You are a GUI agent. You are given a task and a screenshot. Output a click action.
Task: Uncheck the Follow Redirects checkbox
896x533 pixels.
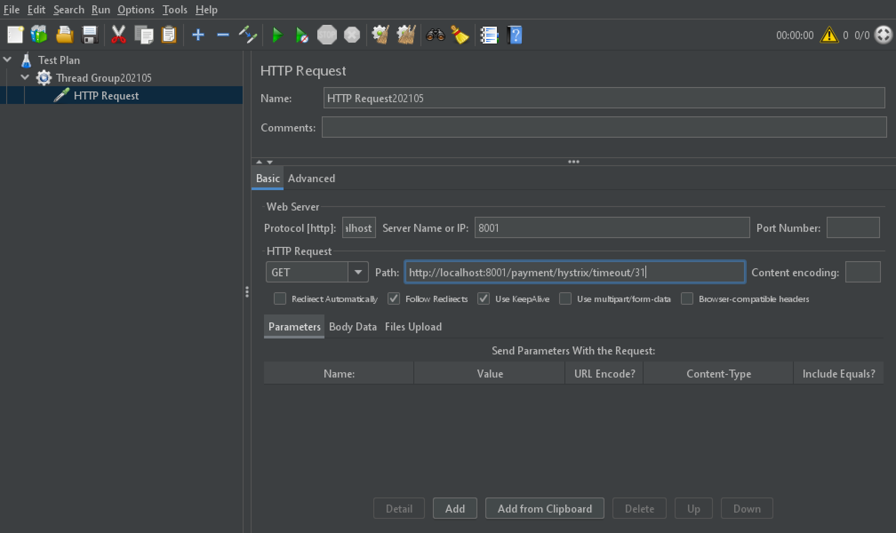(x=394, y=299)
